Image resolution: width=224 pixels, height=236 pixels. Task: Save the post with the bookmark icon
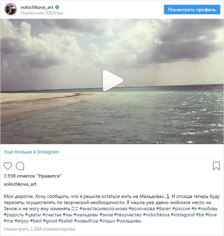point(216,166)
